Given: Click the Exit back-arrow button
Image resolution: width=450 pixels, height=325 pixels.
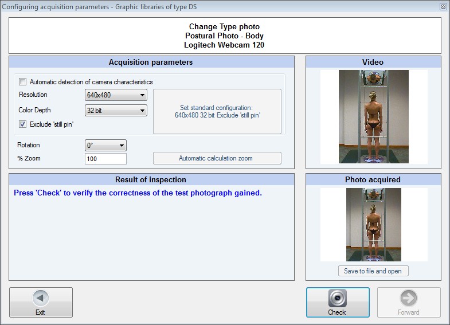Looking at the screenshot, I should pyautogui.click(x=41, y=302).
